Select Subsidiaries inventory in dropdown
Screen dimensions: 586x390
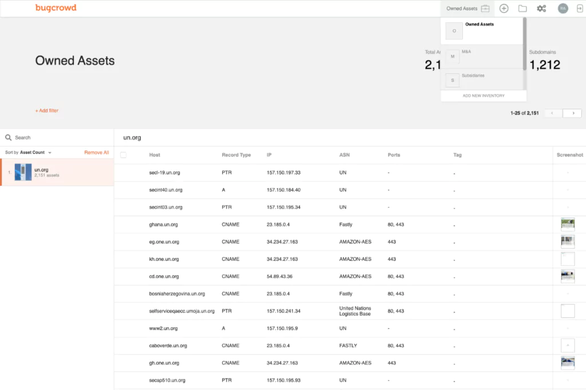(482, 80)
